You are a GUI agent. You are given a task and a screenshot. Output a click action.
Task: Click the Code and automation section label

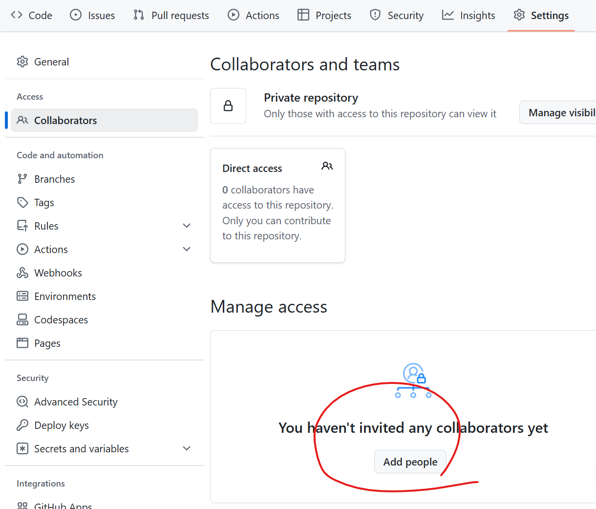click(60, 155)
